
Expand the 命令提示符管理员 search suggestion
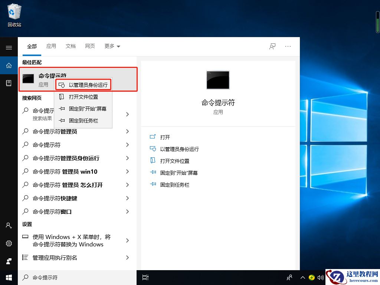128,131
